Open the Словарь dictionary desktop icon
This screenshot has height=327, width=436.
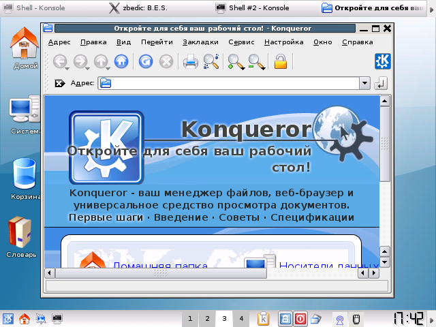tap(21, 237)
